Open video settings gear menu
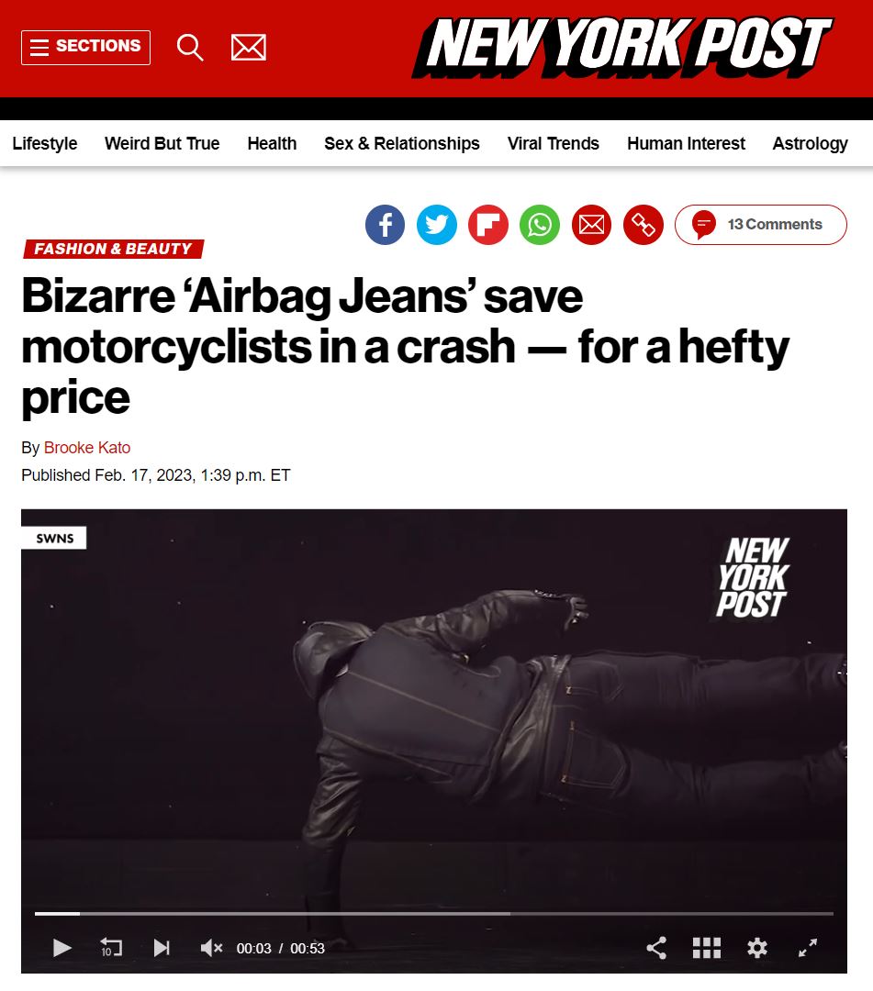The image size is (873, 991). [757, 948]
